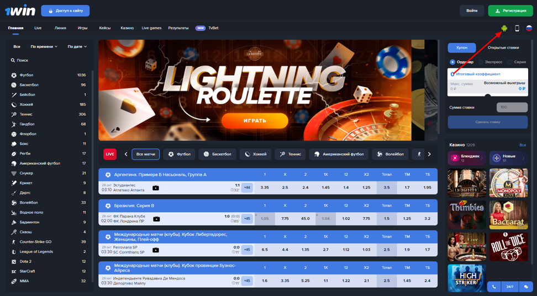537x296 pixels.
Task: Select the Баскетбол ball icon in sidebar
Action: (x=14, y=85)
